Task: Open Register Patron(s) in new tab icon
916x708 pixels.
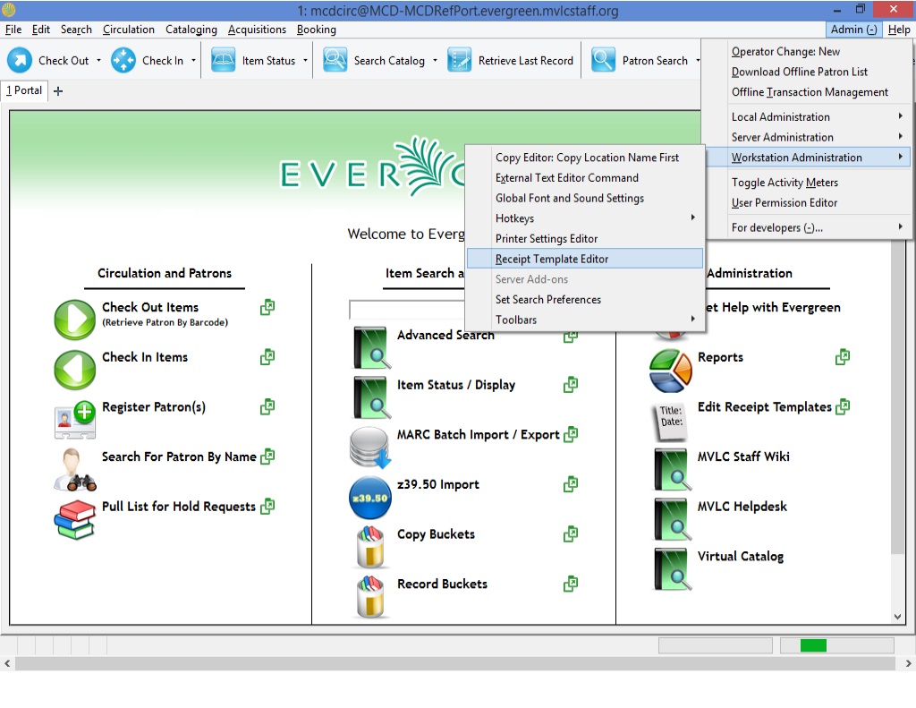Action: coord(267,406)
